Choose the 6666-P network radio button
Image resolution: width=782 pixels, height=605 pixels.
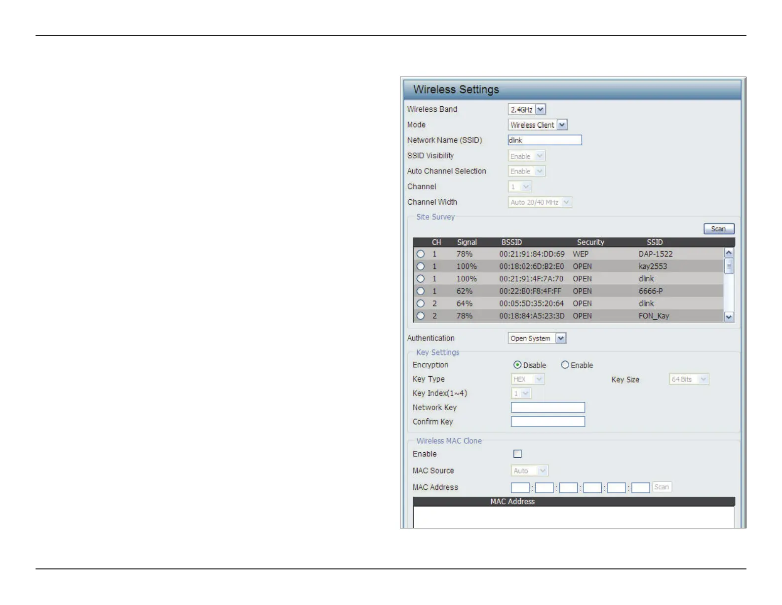coord(420,291)
